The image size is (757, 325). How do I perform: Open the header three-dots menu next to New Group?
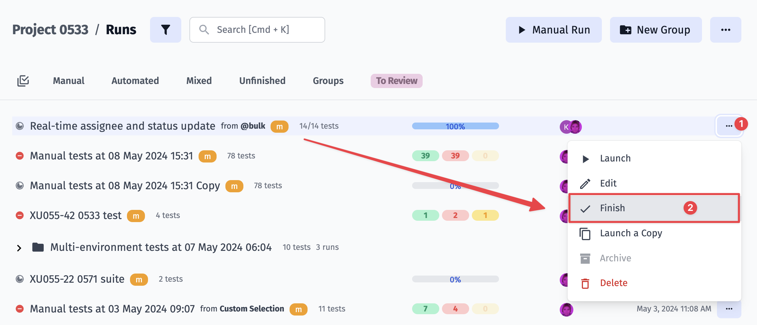click(x=725, y=30)
